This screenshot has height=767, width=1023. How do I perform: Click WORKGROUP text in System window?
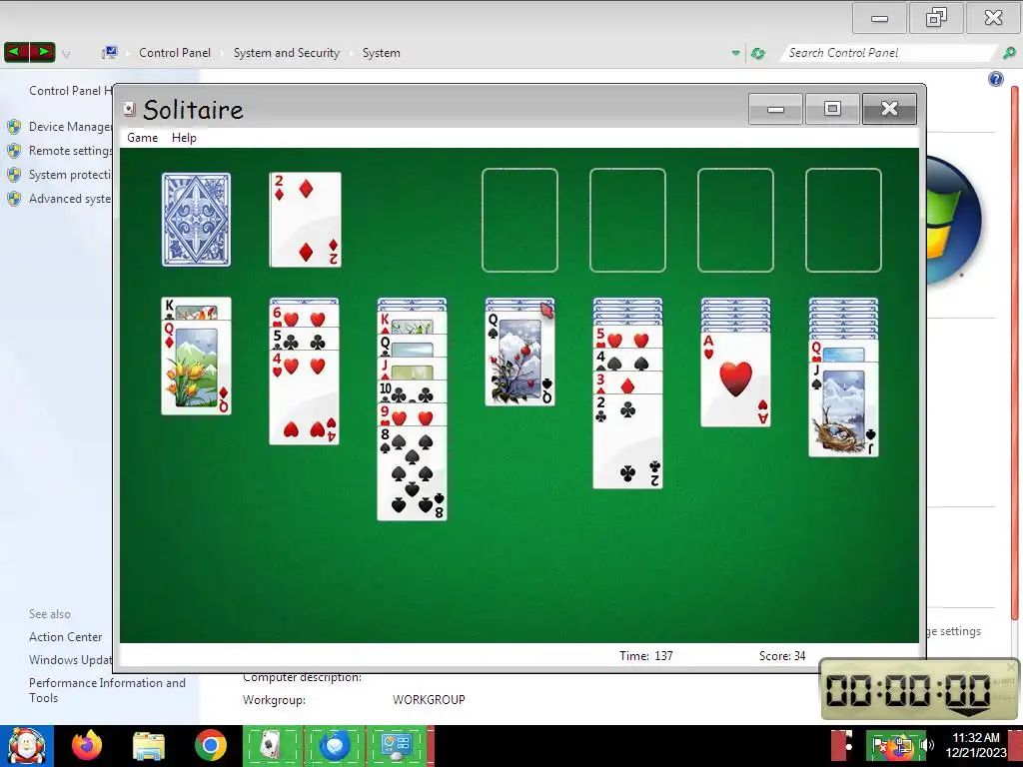point(429,700)
